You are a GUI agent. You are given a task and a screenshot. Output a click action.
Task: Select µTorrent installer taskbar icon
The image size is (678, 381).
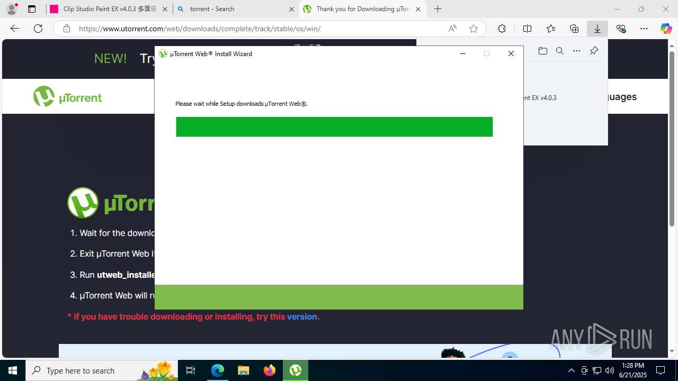click(x=296, y=370)
